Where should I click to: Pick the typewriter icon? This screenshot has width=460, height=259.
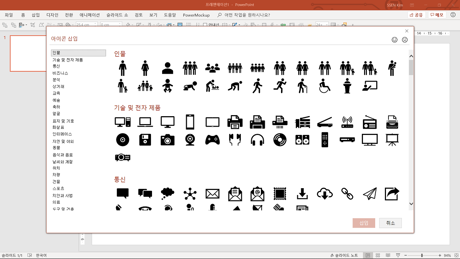392,122
